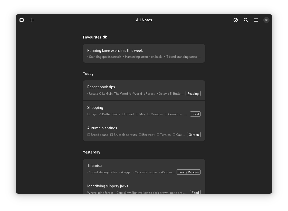Check the Figs checkbox in Shopping
288x211 pixels.
pos(89,114)
